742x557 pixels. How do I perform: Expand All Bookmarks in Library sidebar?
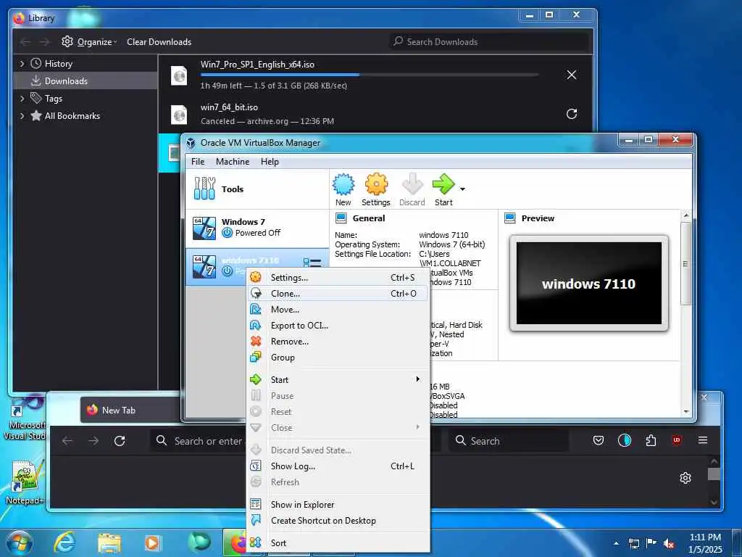coord(22,115)
